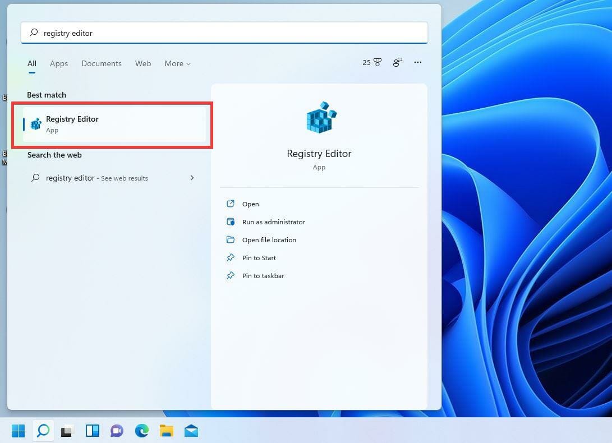Click the rewards points number 25
The image size is (612, 443).
(x=366, y=62)
